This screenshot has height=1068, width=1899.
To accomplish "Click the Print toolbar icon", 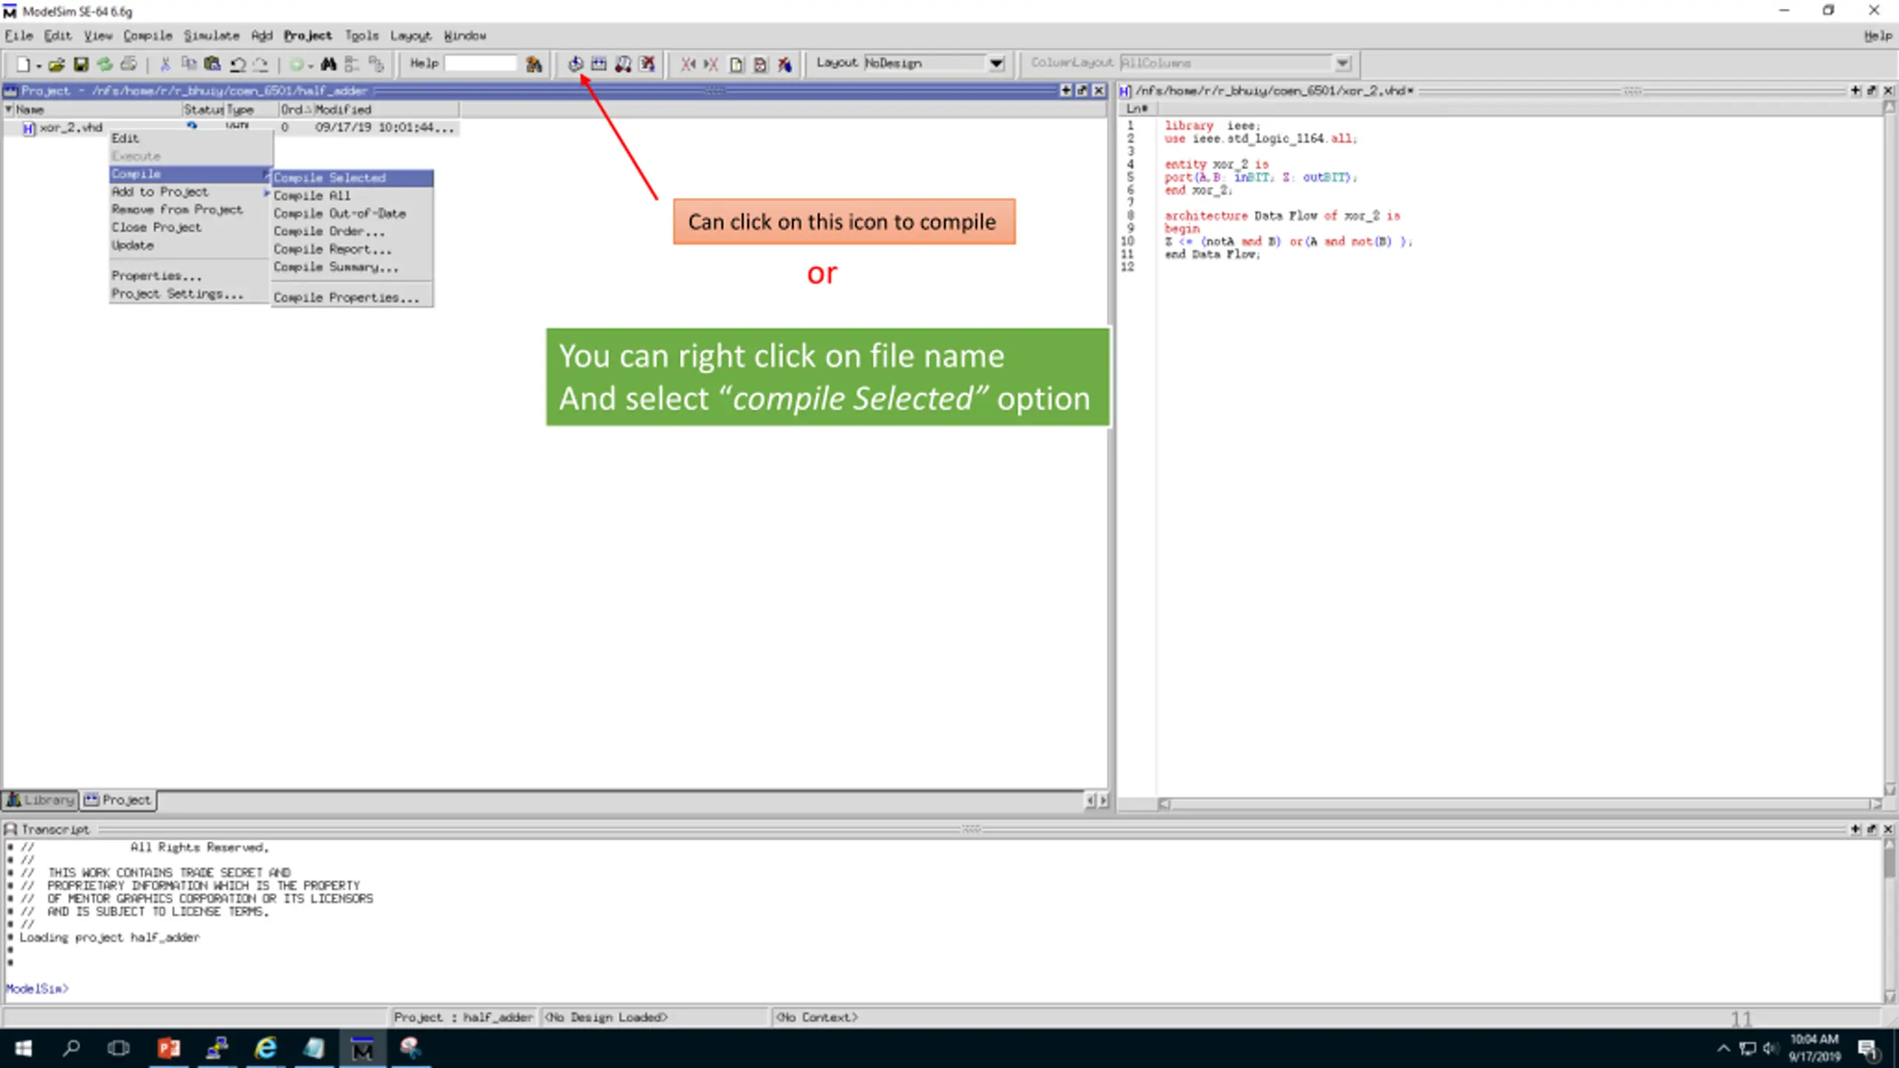I will click(x=129, y=65).
